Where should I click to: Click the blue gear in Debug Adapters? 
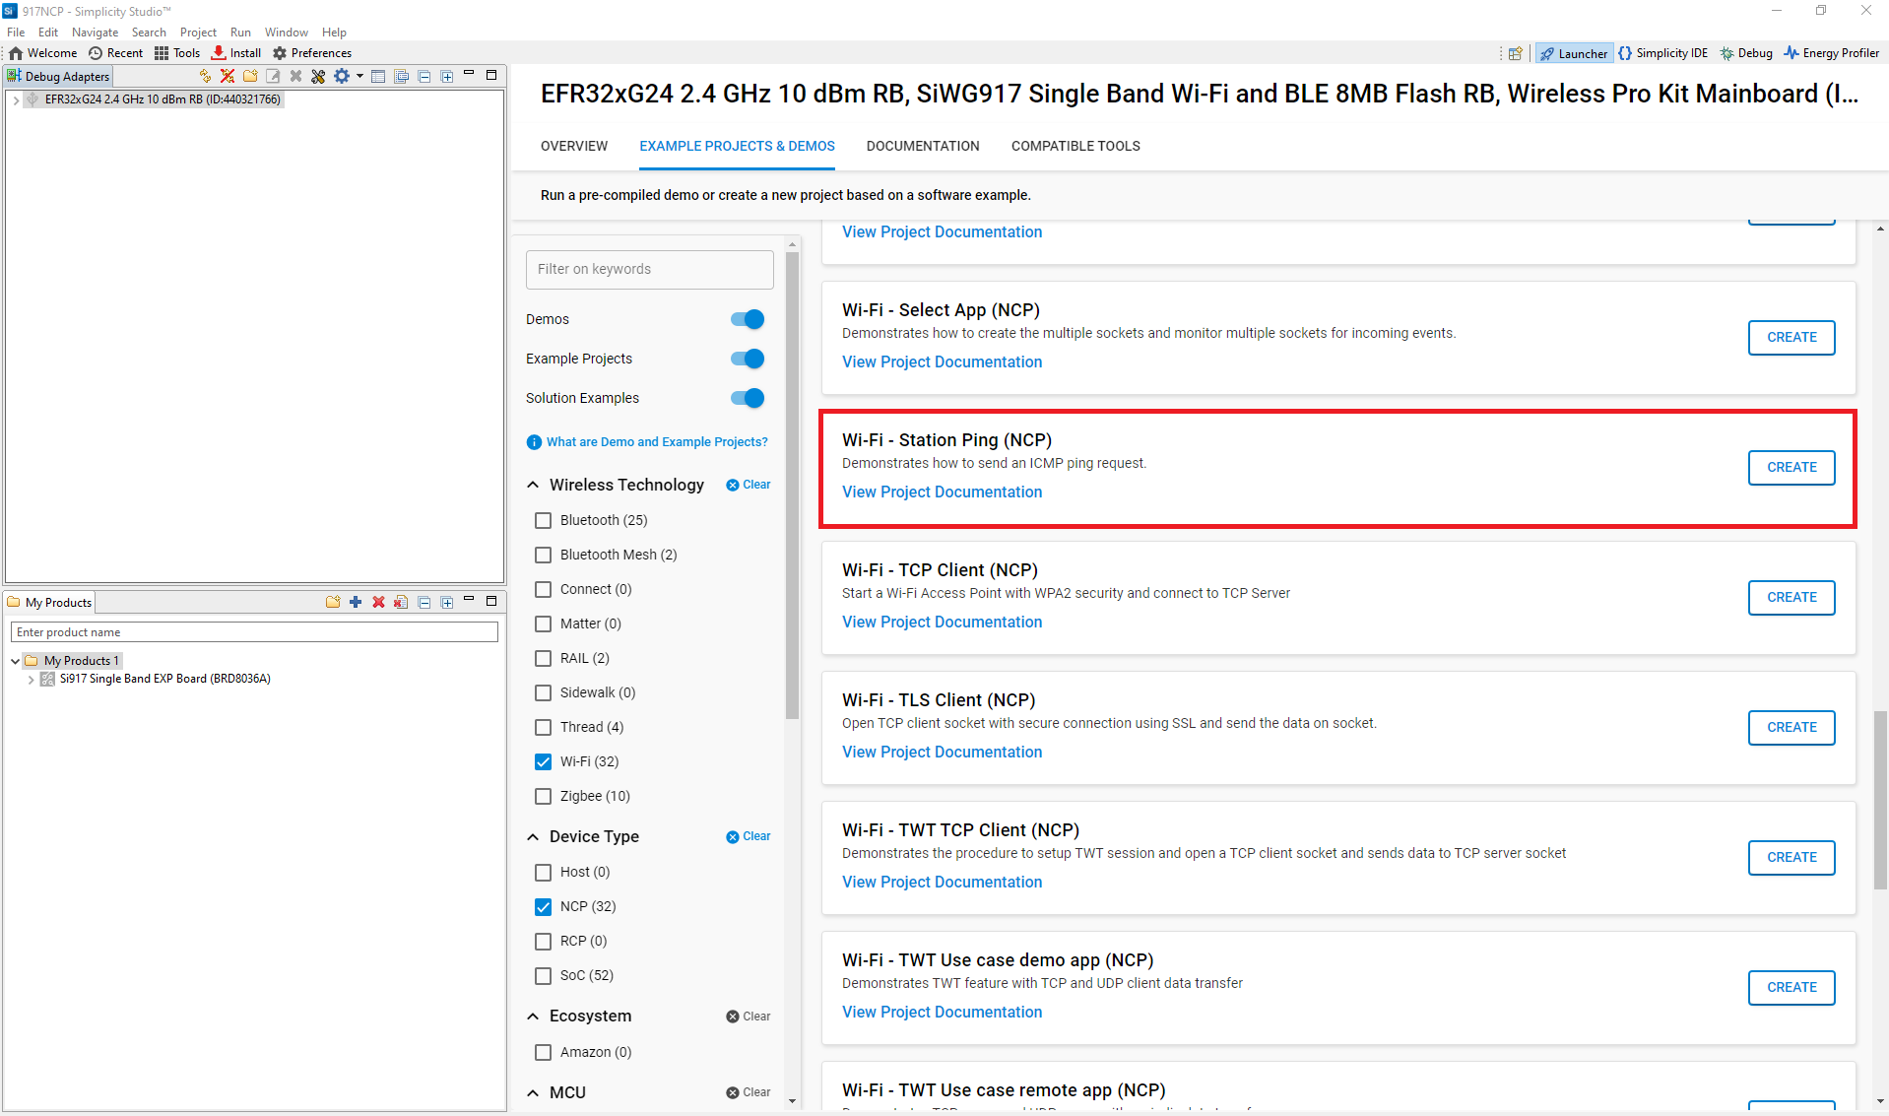341,76
